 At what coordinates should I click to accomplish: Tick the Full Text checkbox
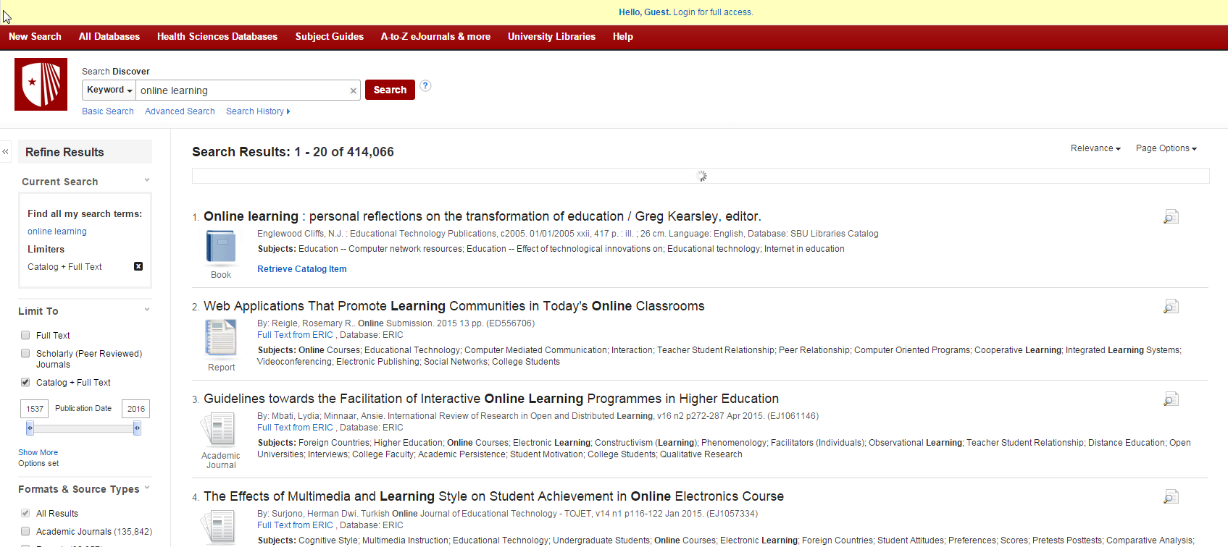coord(26,335)
